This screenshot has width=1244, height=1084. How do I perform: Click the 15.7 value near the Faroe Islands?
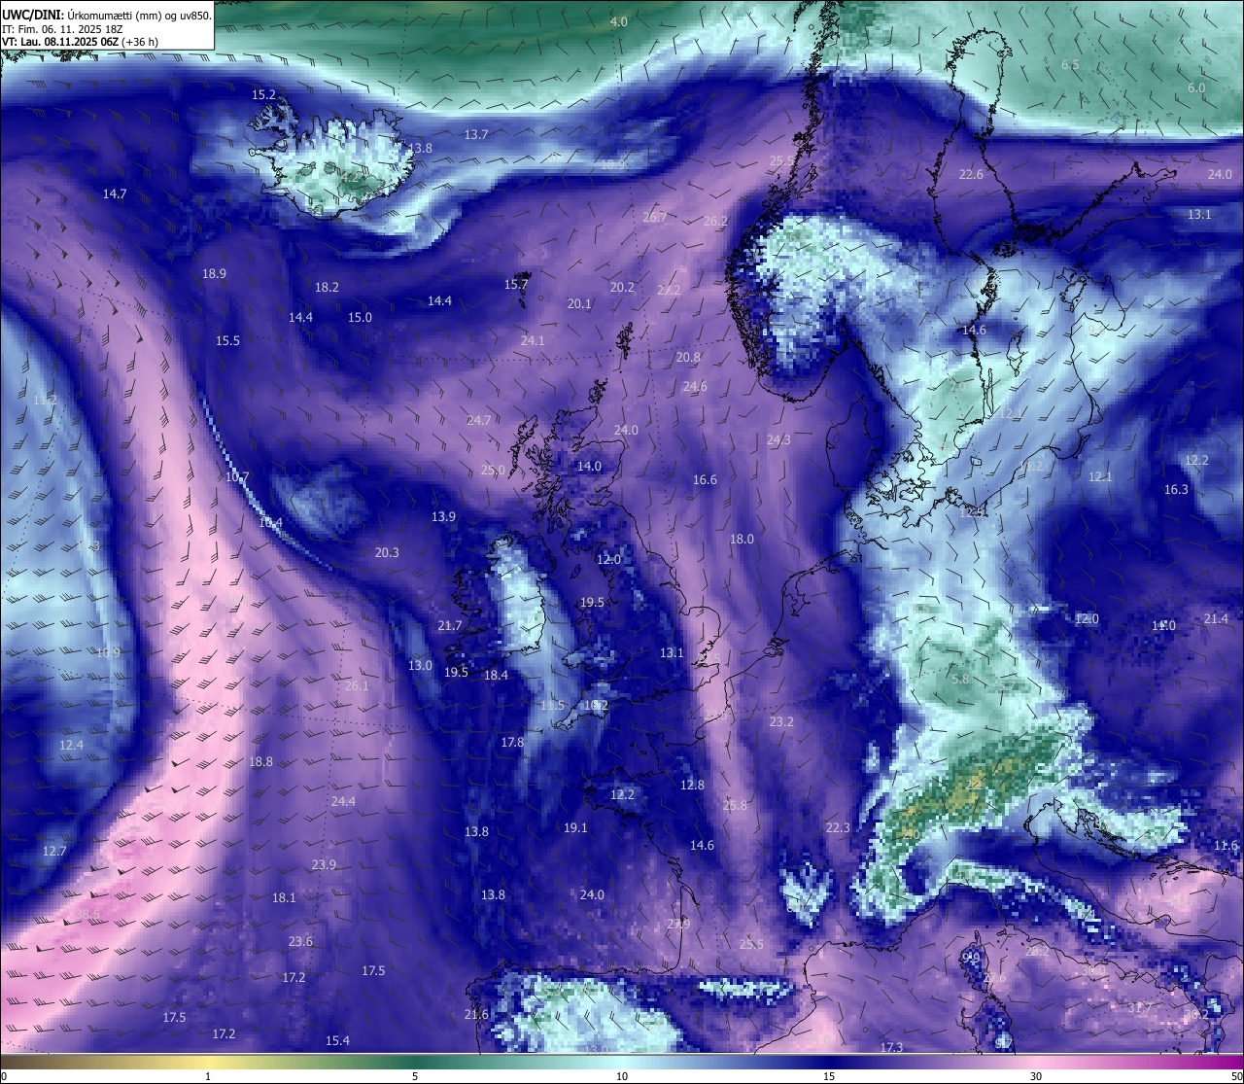[515, 285]
